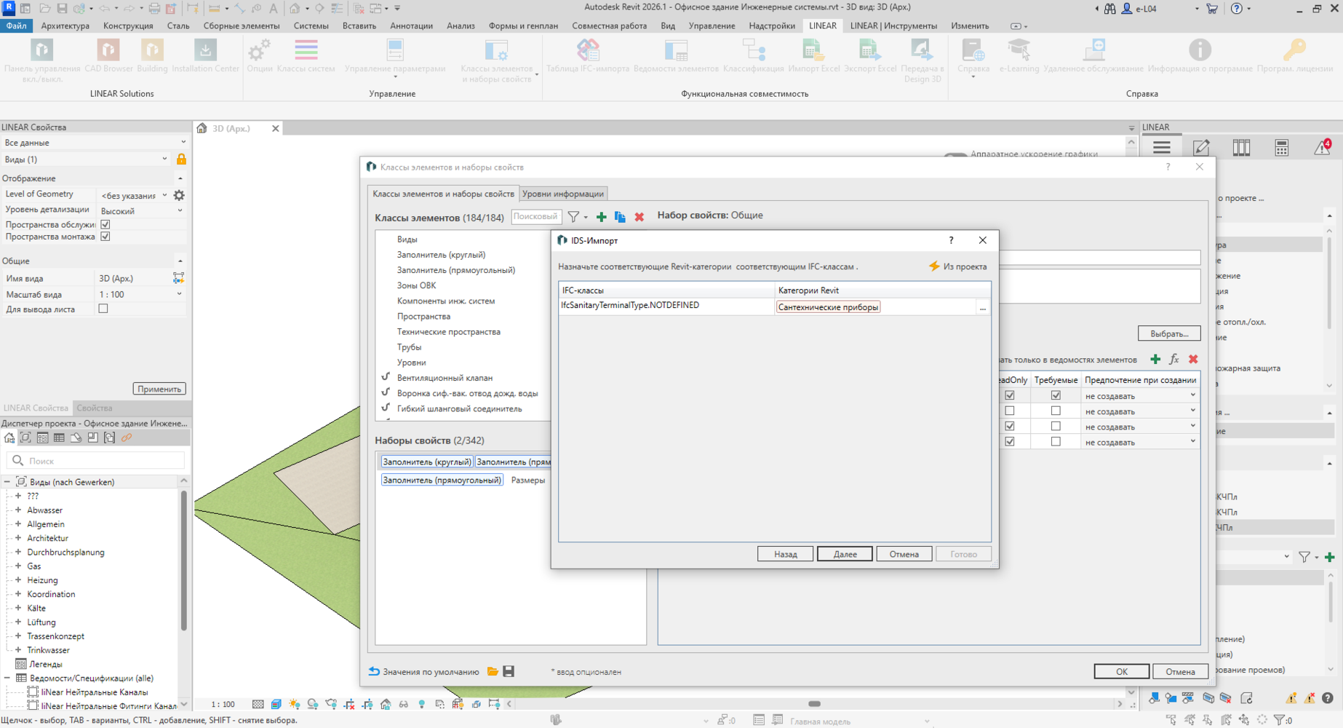Click the save floppy disk icon in dialog
The width and height of the screenshot is (1343, 728).
point(509,671)
